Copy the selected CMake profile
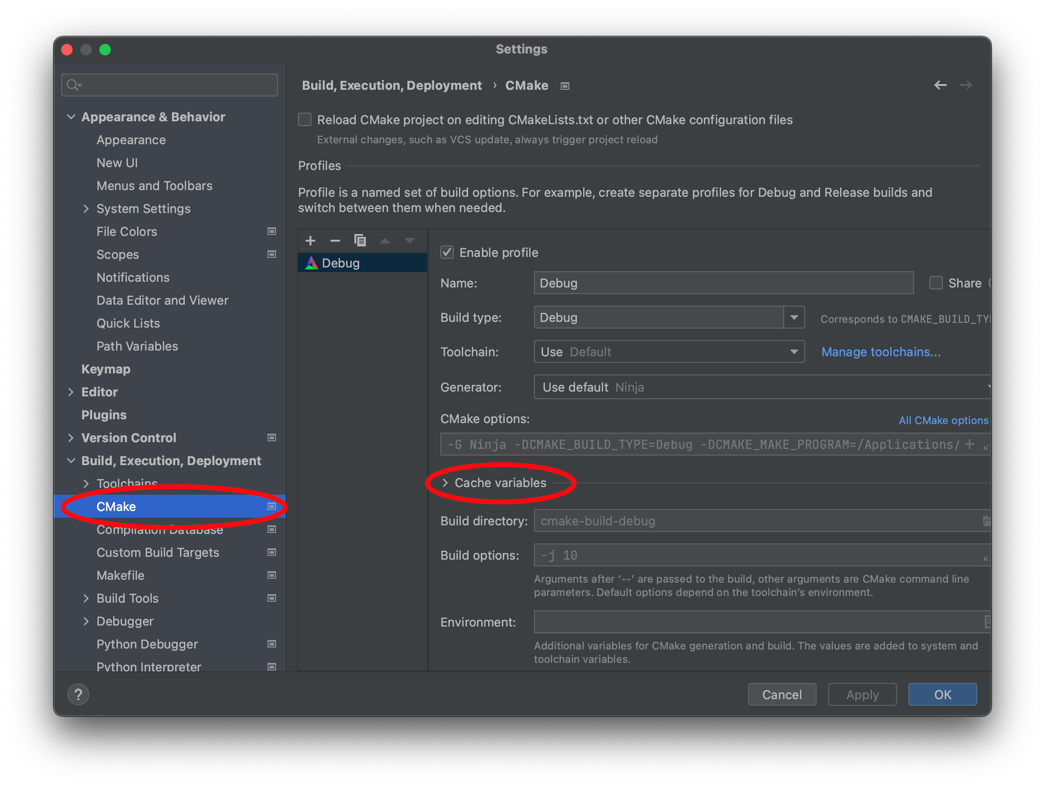 (360, 240)
